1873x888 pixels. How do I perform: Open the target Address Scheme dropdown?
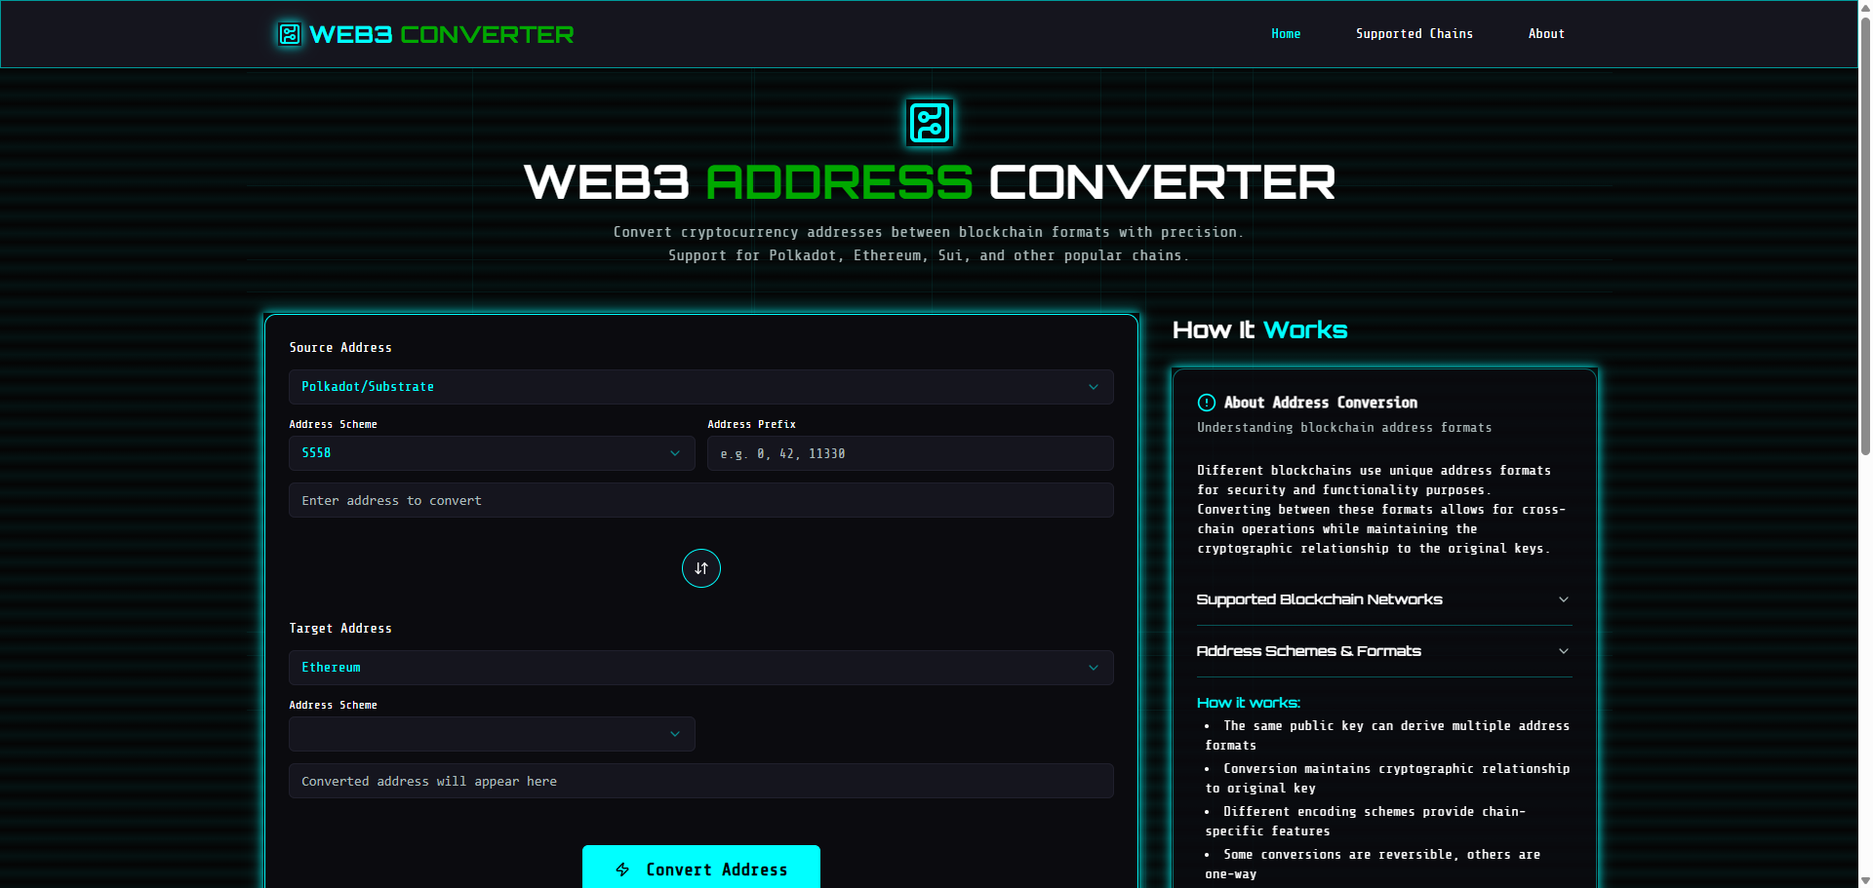point(492,734)
